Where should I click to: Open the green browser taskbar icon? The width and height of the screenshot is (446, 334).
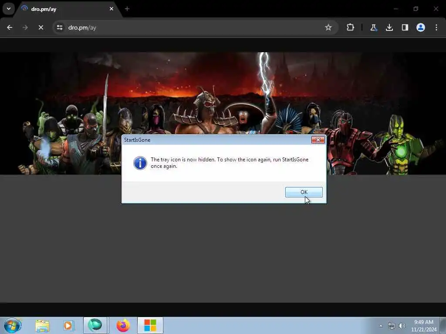click(95, 325)
